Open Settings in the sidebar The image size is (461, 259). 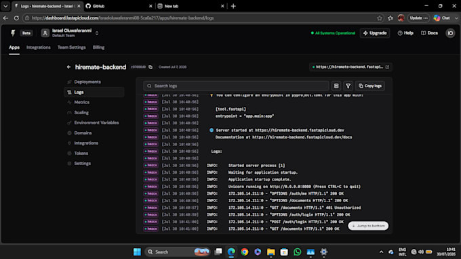click(x=82, y=164)
